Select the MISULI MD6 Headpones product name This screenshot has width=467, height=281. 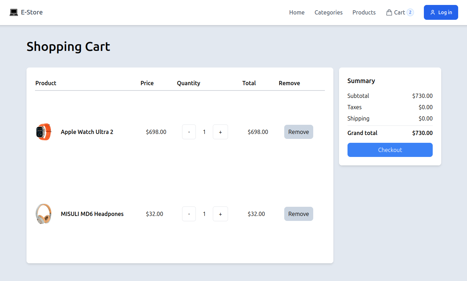(x=92, y=214)
